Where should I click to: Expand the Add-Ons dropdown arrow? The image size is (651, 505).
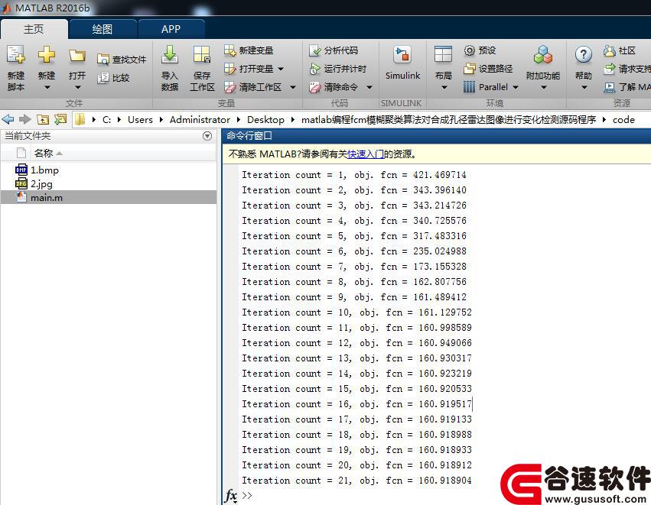pyautogui.click(x=543, y=88)
